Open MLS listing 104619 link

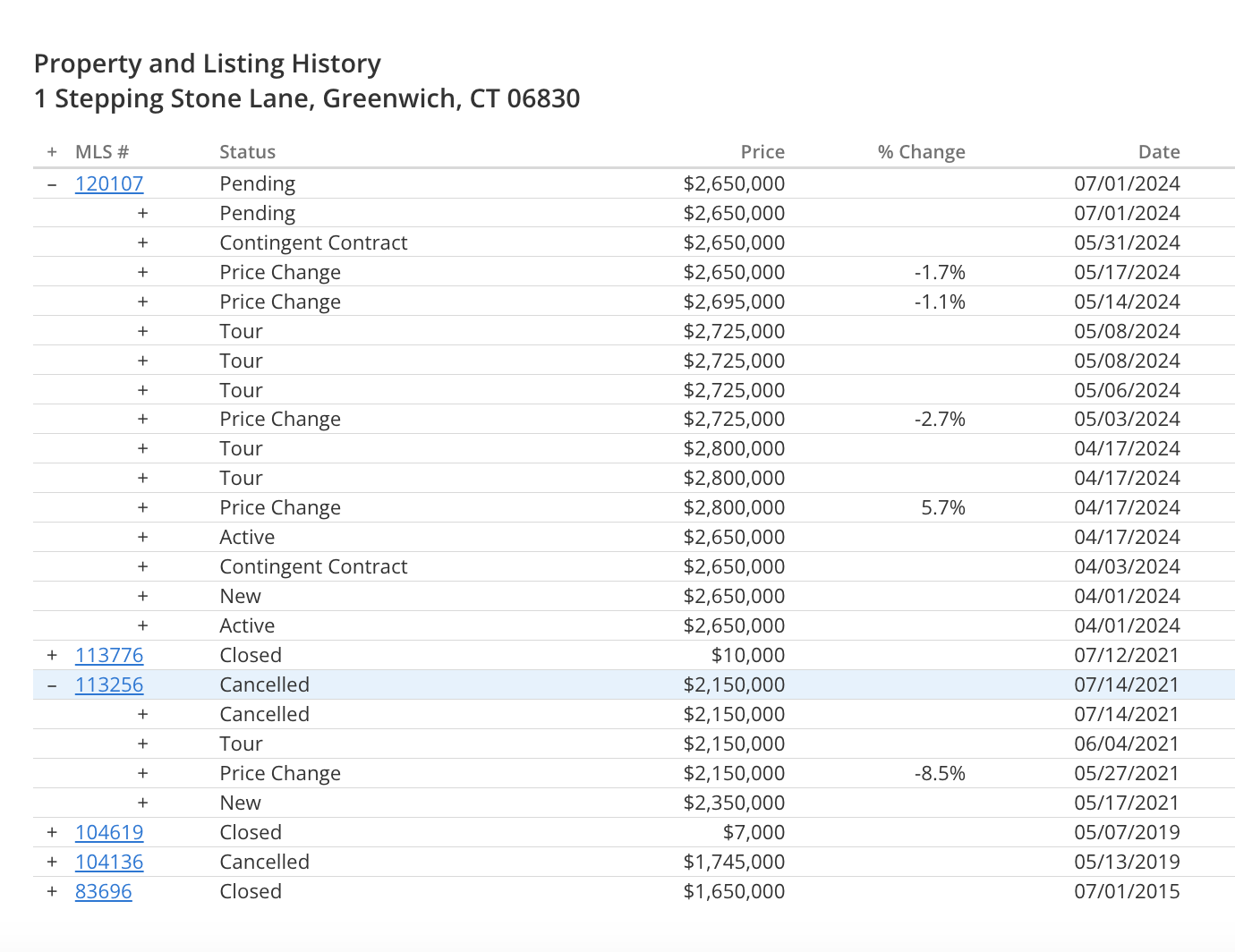click(x=109, y=832)
